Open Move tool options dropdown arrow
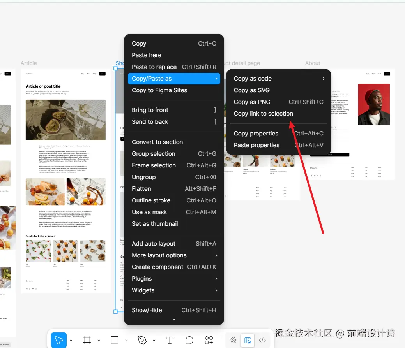405x348 pixels. coord(71,341)
